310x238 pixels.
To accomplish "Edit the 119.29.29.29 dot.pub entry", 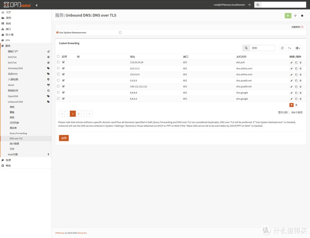I will pyautogui.click(x=291, y=63).
